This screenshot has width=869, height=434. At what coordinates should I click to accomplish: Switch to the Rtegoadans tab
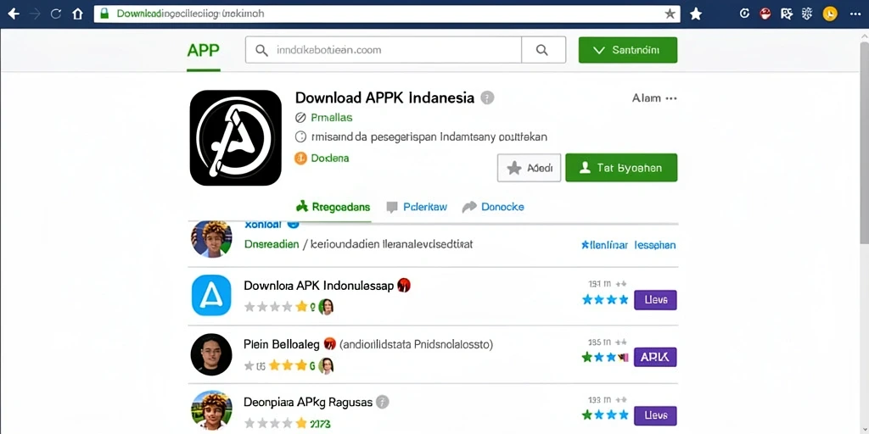pyautogui.click(x=333, y=207)
